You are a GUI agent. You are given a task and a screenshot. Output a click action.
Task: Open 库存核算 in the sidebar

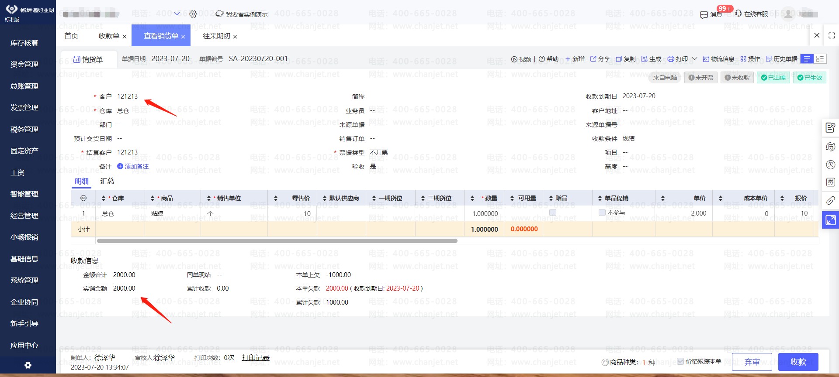click(x=24, y=43)
